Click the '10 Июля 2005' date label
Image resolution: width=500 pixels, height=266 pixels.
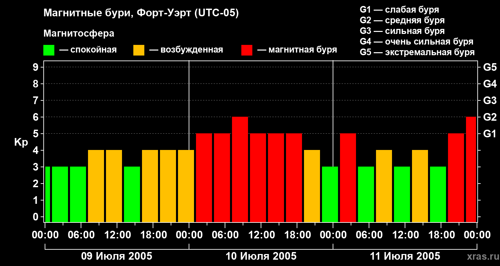coord(261,256)
